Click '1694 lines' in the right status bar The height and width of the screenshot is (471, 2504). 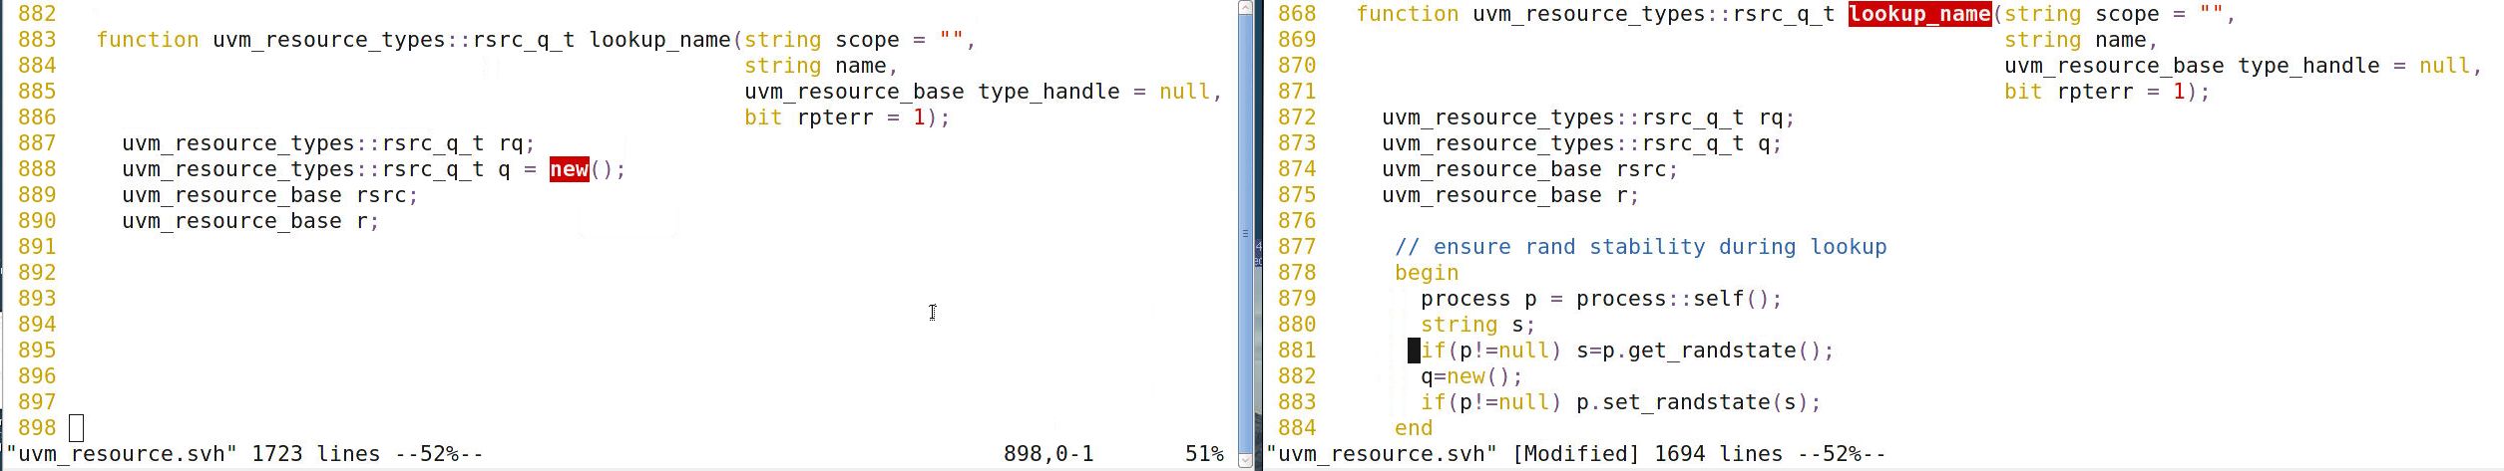tap(1719, 454)
